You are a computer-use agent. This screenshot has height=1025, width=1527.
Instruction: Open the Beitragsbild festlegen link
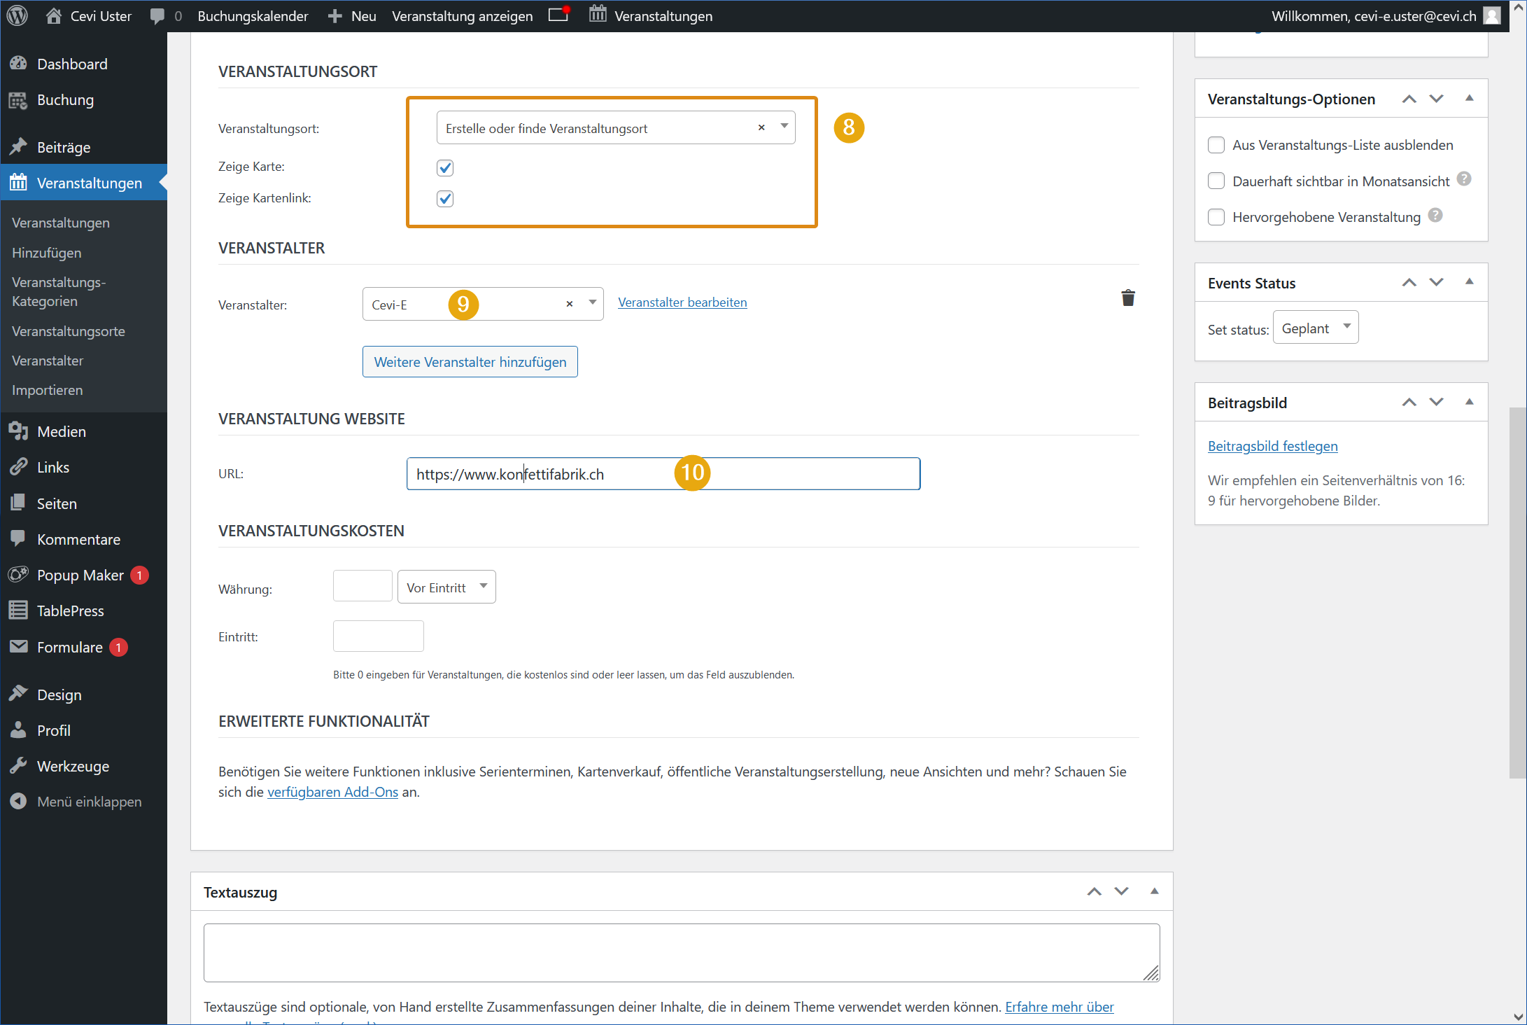1272,446
